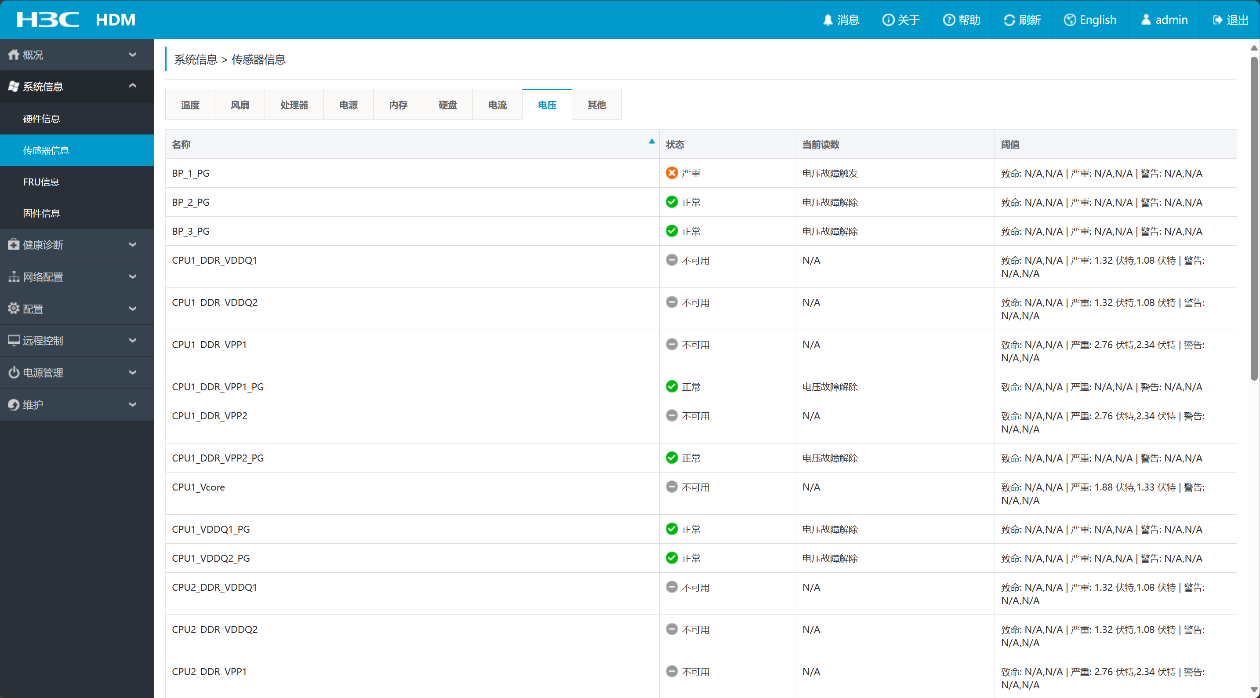Viewport: 1260px width, 698px height.
Task: Click the red critical status icon for BP_1_PG
Action: tap(672, 173)
